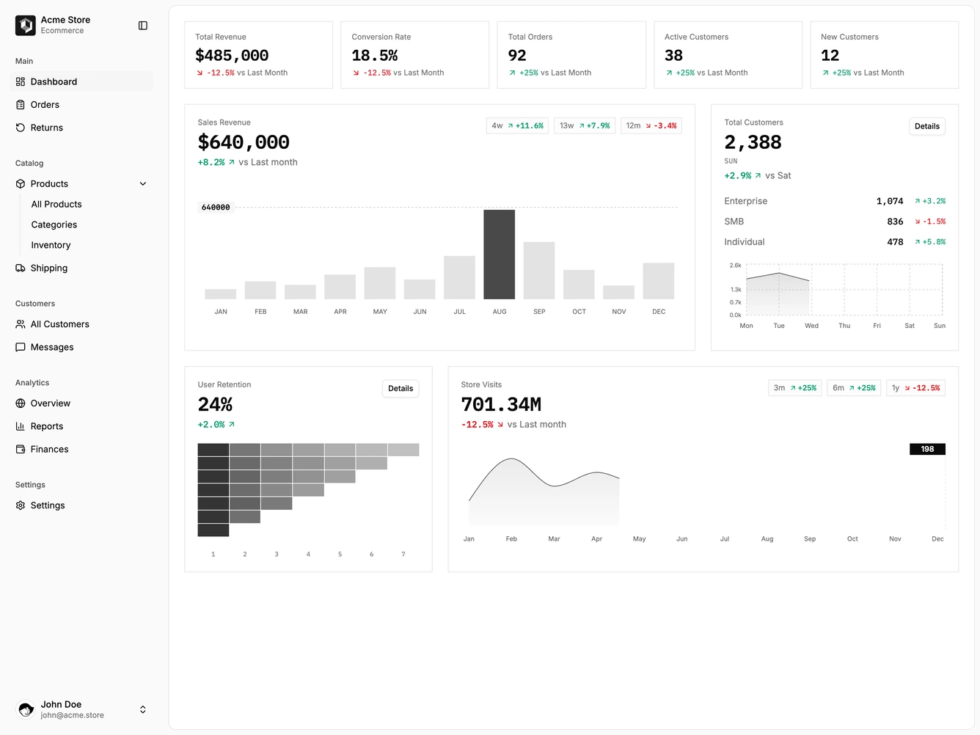Click the dark AUG bar in sales chart

[x=500, y=255]
